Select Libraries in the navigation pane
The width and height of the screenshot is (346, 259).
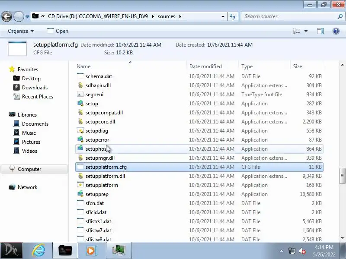(x=27, y=115)
